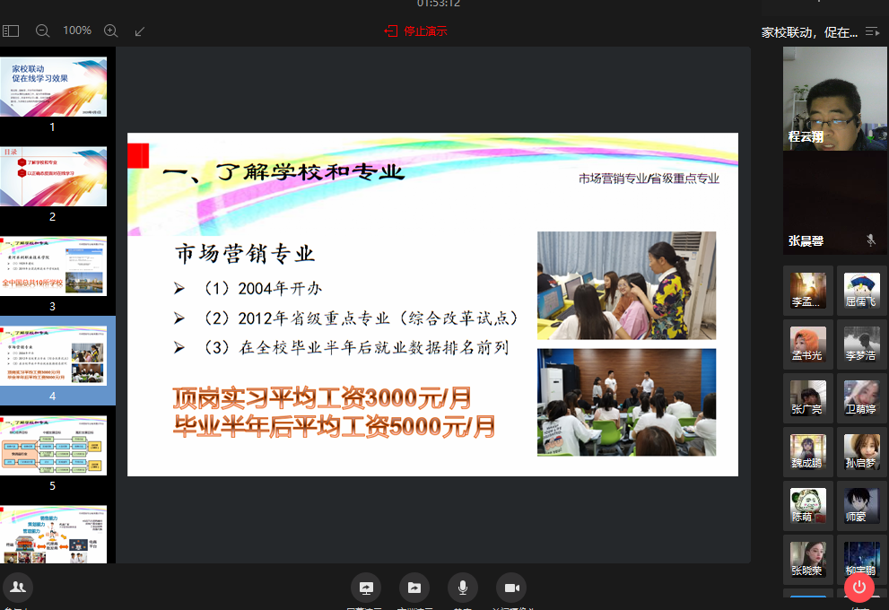The height and width of the screenshot is (610, 889).
Task: Click the muted mic icon on 张晨馨's tile
Action: coord(869,240)
